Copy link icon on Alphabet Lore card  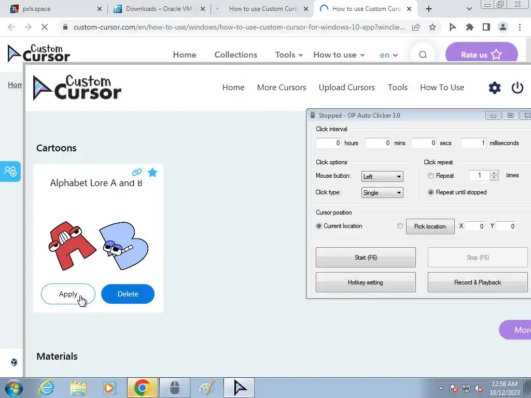137,172
